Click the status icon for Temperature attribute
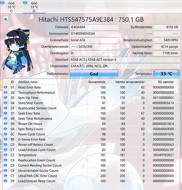 tap(5, 155)
